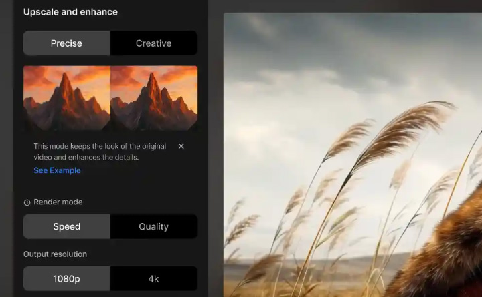Click the mode description text

click(x=100, y=152)
